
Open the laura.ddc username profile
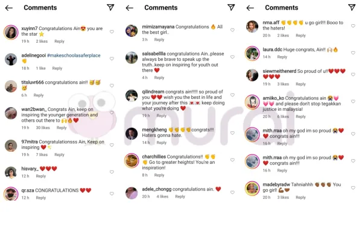click(x=273, y=49)
